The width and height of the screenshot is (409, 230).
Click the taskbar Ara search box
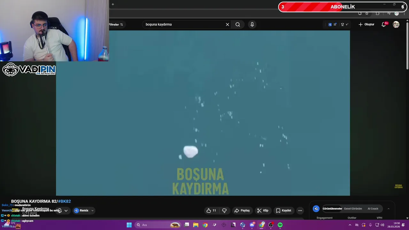tap(158, 225)
